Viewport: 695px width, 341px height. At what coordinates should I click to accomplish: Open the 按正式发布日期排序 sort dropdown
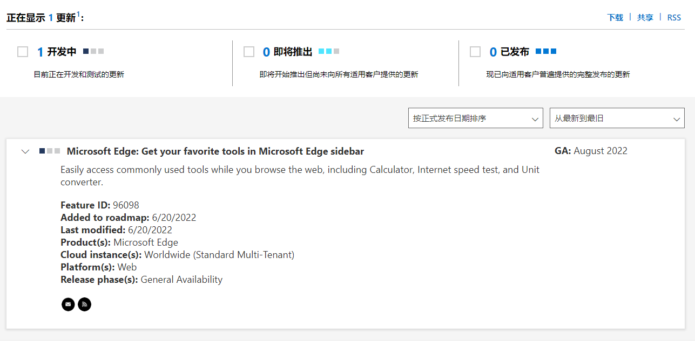click(x=475, y=119)
